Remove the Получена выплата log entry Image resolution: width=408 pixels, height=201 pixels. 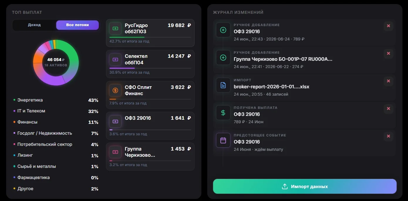point(388,109)
